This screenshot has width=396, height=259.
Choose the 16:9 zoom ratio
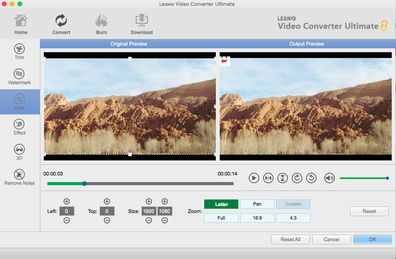(257, 218)
